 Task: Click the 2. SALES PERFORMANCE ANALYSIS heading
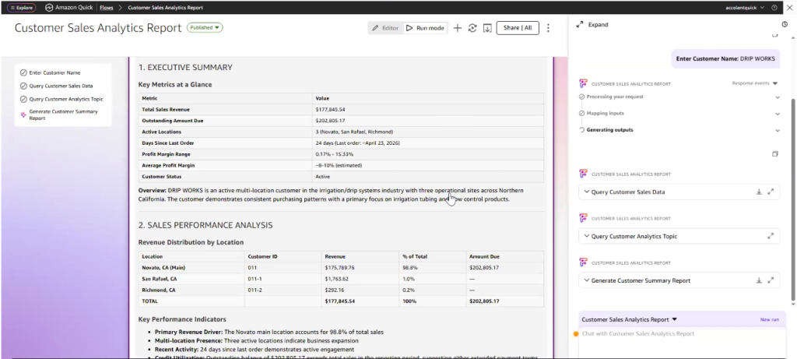pyautogui.click(x=205, y=225)
